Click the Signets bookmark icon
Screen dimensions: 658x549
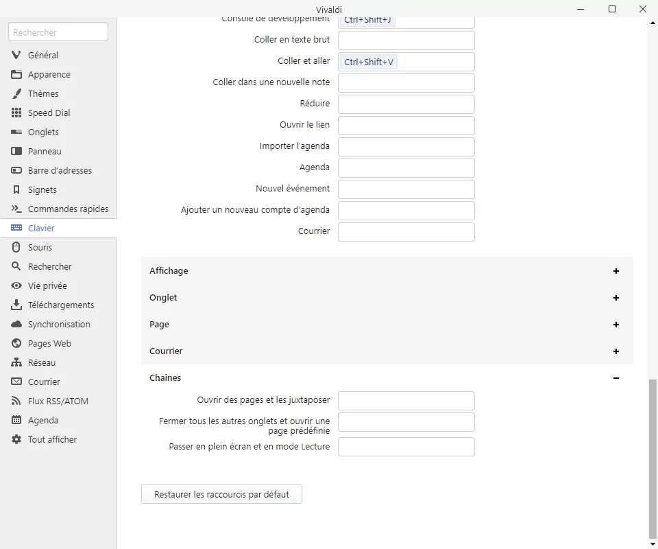16,190
